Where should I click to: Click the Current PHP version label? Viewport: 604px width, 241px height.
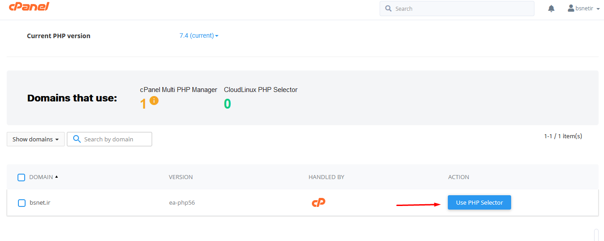(59, 36)
